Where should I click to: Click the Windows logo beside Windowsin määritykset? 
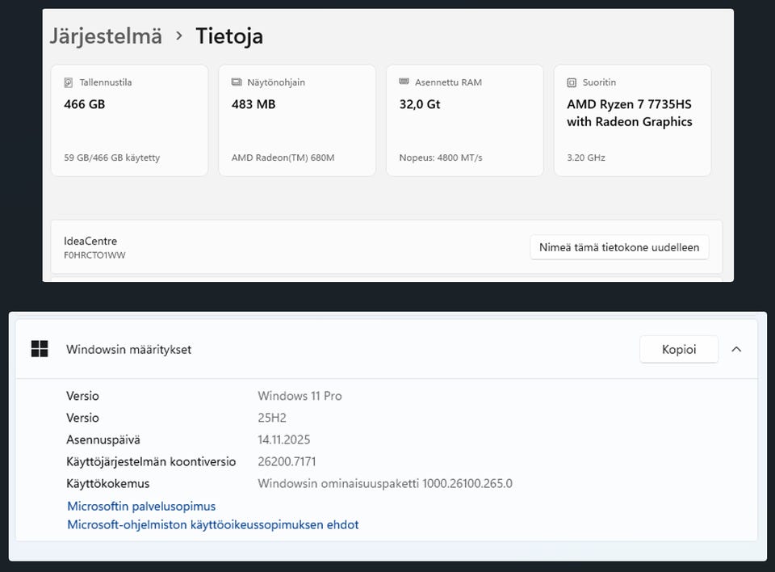[x=40, y=349]
